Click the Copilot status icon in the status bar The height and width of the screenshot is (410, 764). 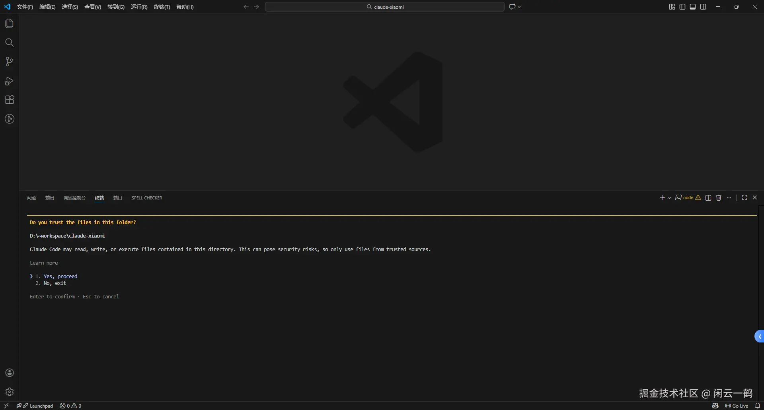[715, 406]
